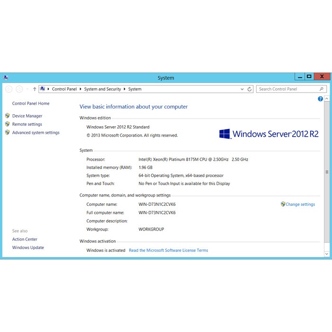The width and height of the screenshot is (332, 332).
Task: Click the shield icon beside Change settings
Action: click(x=283, y=204)
